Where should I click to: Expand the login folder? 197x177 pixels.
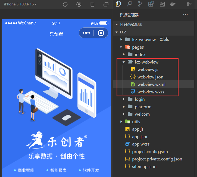point(140,99)
